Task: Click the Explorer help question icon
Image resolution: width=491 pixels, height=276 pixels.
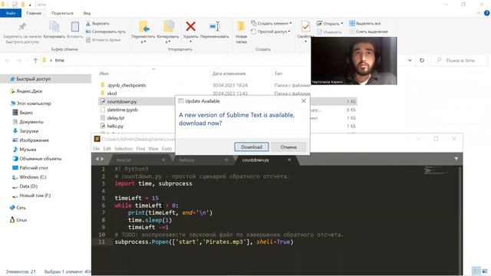Action: [x=487, y=13]
